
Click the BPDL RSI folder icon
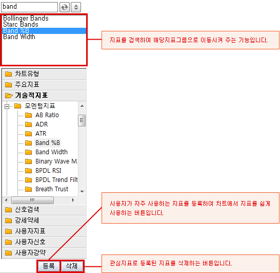click(x=28, y=171)
